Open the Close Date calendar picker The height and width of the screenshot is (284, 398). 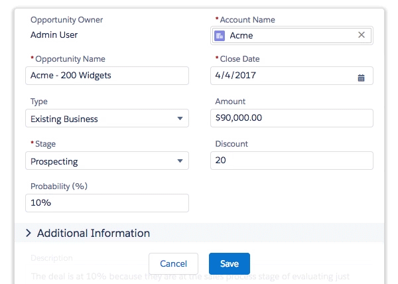click(361, 78)
